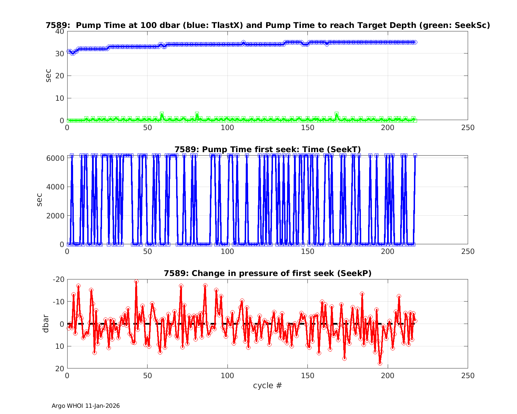Screen dimensions: 517x414
Task: Select the green peak marker near cycle 59
Action: [x=162, y=114]
